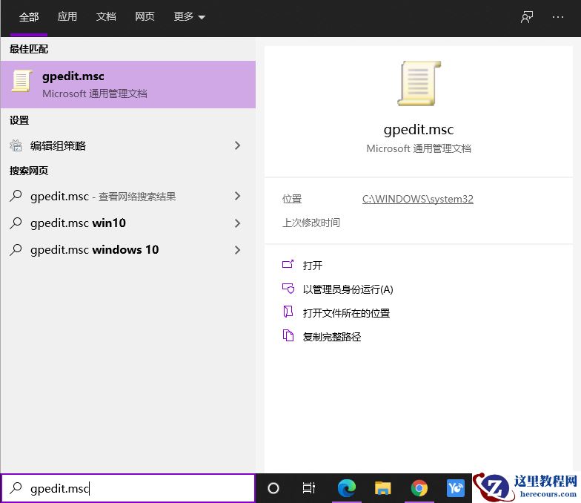Expand arrow for gpedit.msc 查看网络搜索结果

(x=237, y=196)
